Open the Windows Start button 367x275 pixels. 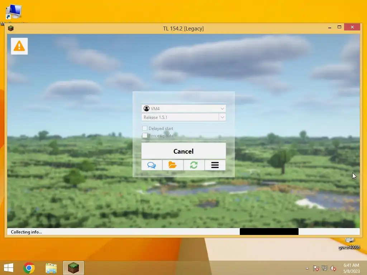click(x=9, y=268)
